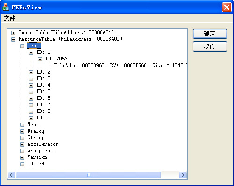Screen dimensions: 234x186
Task: Expand the ID: 2 node
Action: tap(31, 72)
